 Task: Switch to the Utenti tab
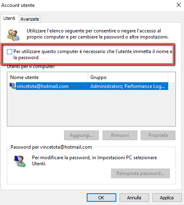click(x=9, y=18)
